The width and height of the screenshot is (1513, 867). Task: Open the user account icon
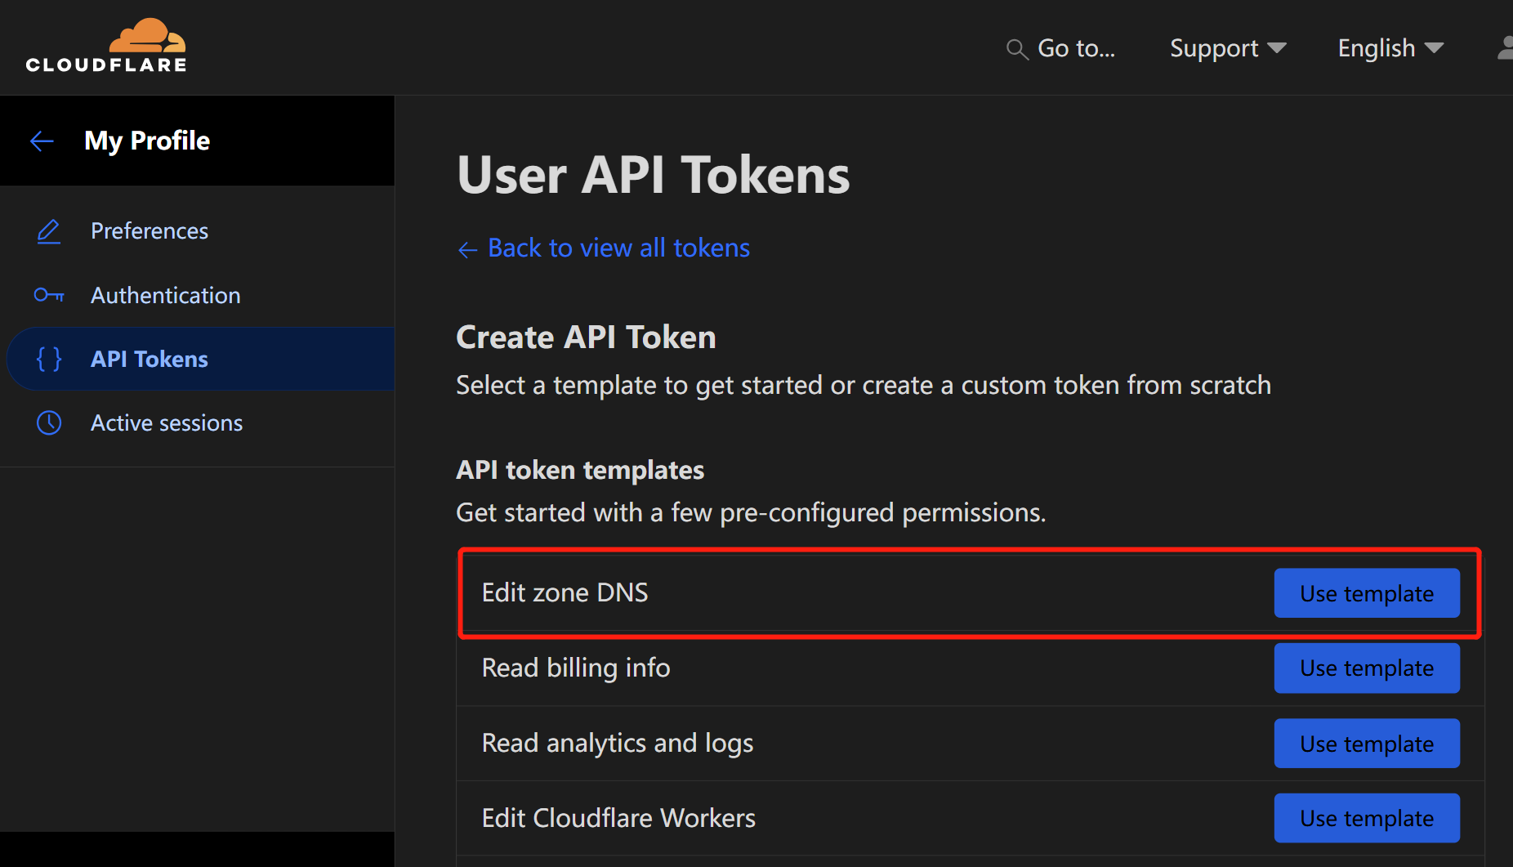(x=1506, y=48)
